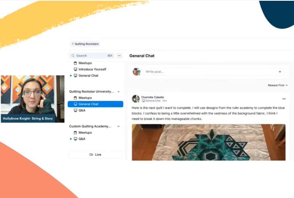
Task: Collapse the Custom Quilting Academy section
Action: [x=119, y=127]
